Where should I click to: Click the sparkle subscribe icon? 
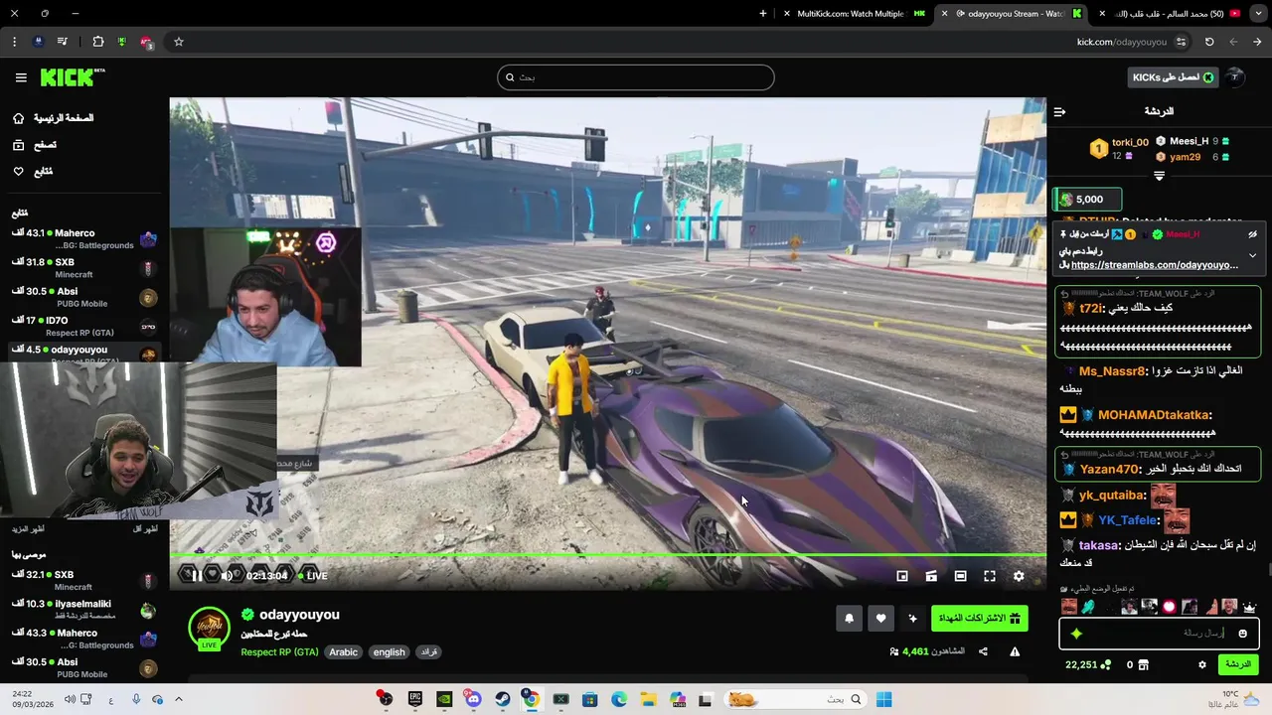912,619
